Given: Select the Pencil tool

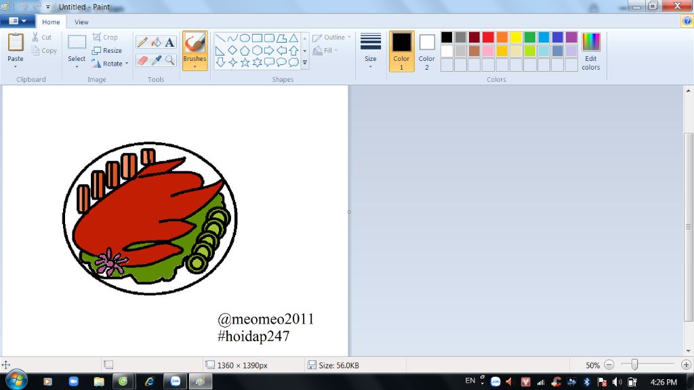Looking at the screenshot, I should click(142, 42).
